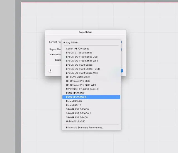Select EPSON SC-F500 Series - USB

91,69
